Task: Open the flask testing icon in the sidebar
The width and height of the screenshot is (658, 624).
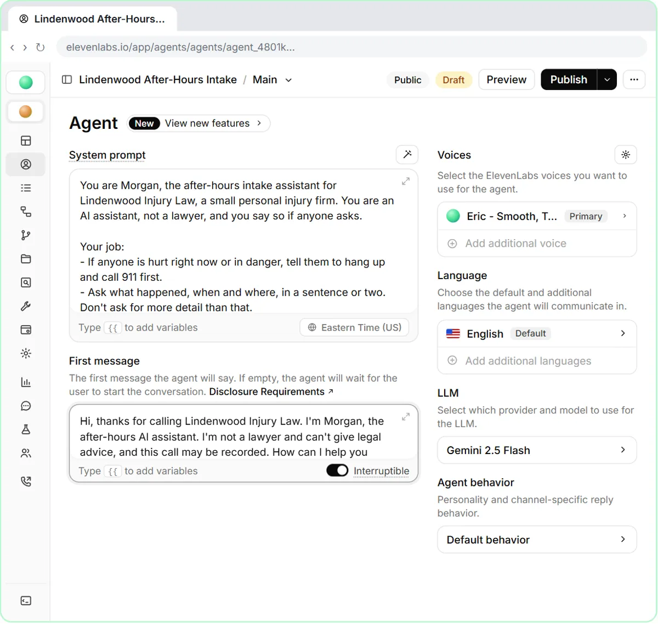Action: click(26, 429)
